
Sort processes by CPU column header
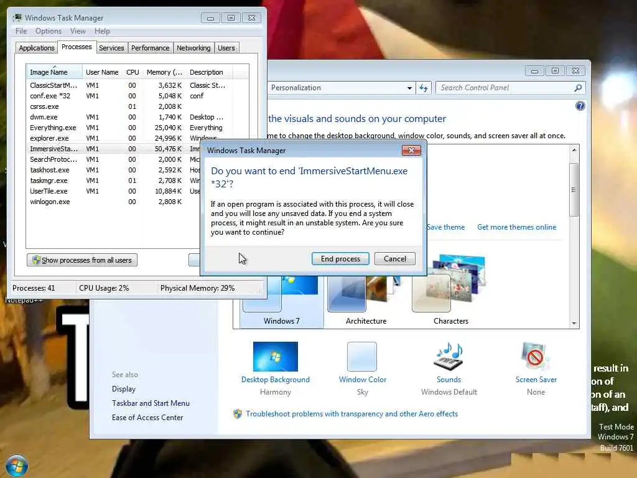133,72
